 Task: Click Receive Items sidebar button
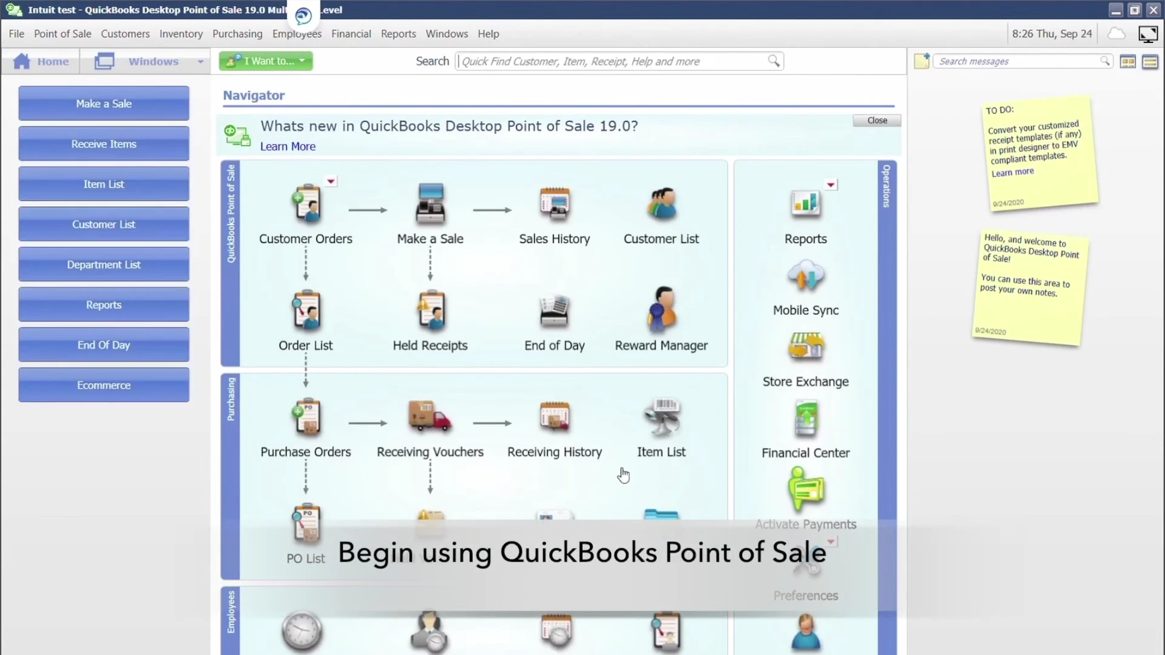pyautogui.click(x=104, y=144)
